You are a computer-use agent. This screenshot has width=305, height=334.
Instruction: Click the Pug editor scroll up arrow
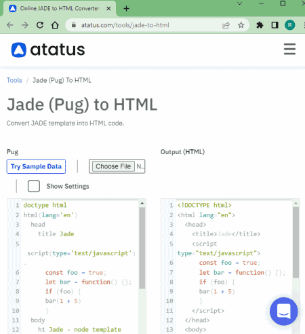coord(142,203)
